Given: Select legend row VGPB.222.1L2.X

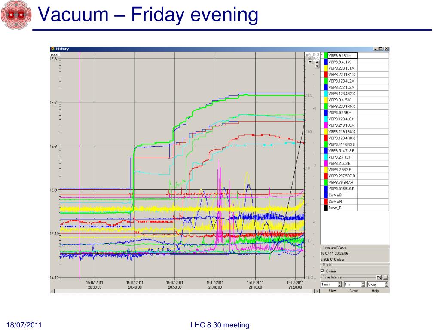Looking at the screenshot, I should (354, 87).
